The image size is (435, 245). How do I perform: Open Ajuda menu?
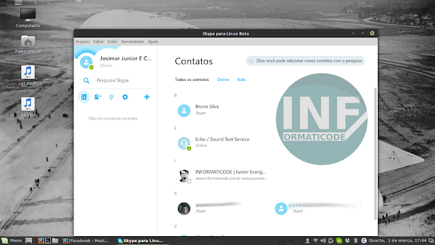[153, 42]
